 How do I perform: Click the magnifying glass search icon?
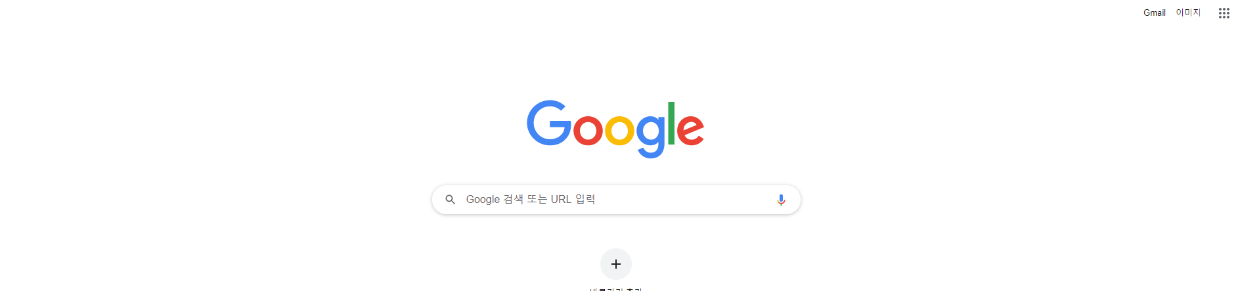451,200
